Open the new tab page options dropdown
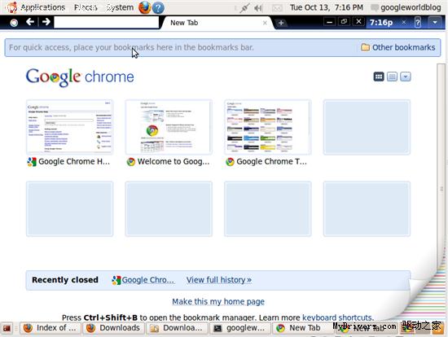Screen dimensions: 448x337 406,77
